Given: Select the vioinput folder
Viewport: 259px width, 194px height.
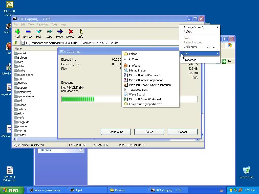Looking at the screenshot, I should [21, 126].
